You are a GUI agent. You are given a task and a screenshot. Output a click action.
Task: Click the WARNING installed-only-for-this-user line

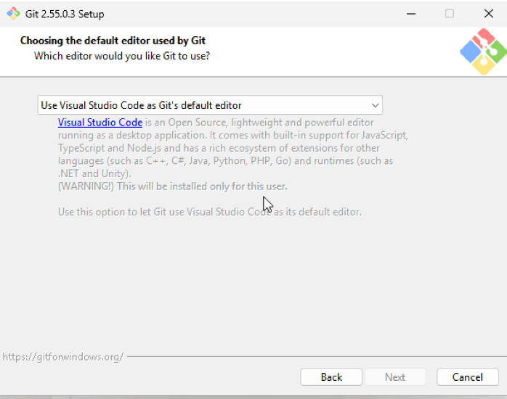[x=173, y=186]
